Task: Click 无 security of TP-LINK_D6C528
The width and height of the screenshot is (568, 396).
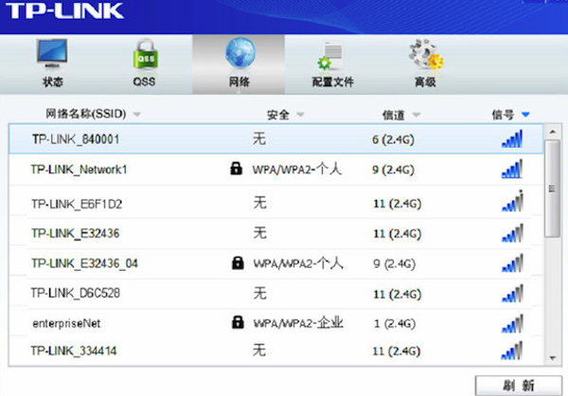Action: (260, 293)
